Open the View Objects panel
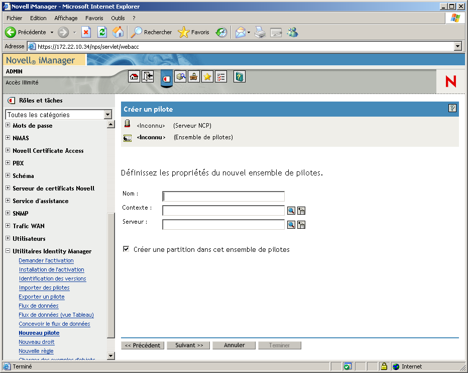The height and width of the screenshot is (373, 468). [180, 76]
